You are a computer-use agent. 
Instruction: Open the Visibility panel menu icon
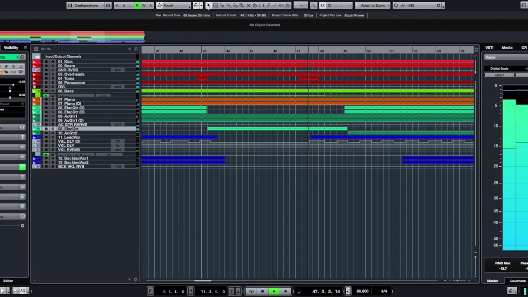pyautogui.click(x=25, y=47)
